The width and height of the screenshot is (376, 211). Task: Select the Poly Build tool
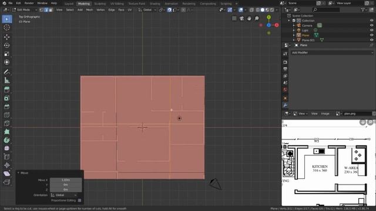pos(6,131)
